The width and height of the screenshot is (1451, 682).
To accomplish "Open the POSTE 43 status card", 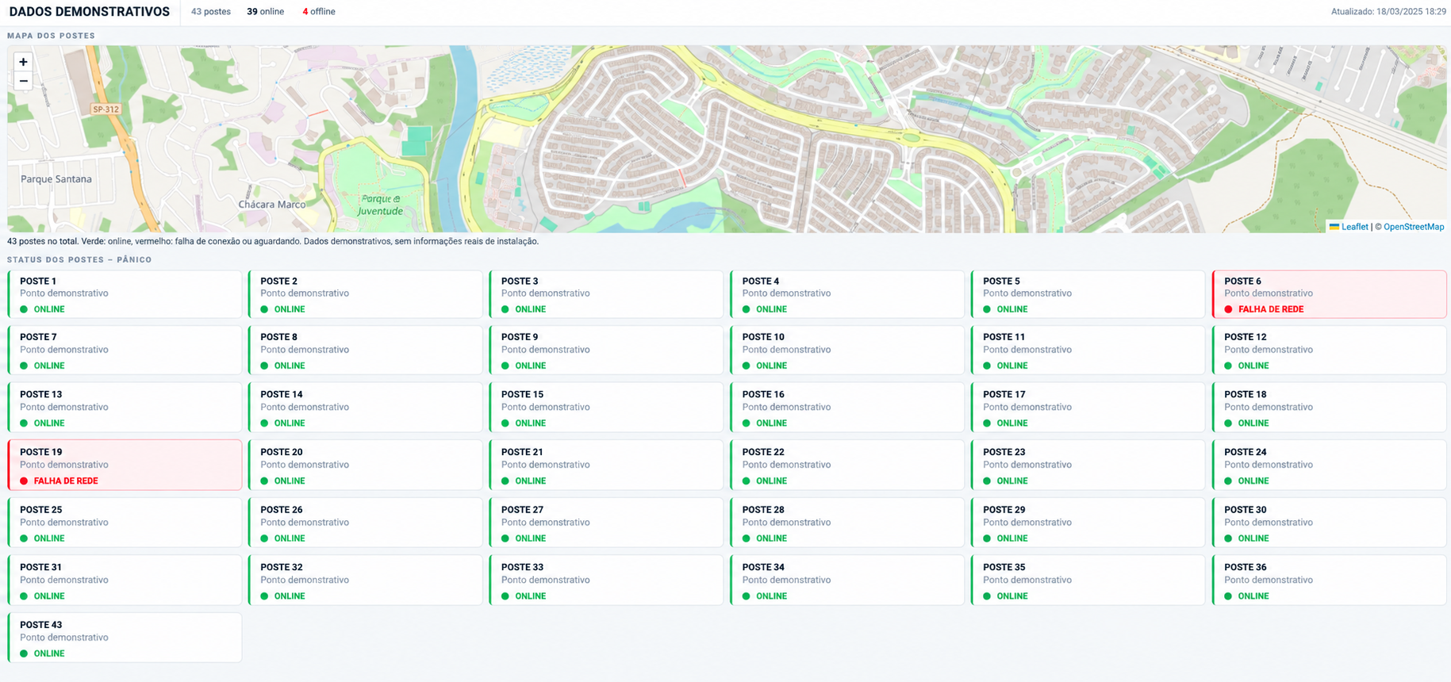I will [125, 638].
